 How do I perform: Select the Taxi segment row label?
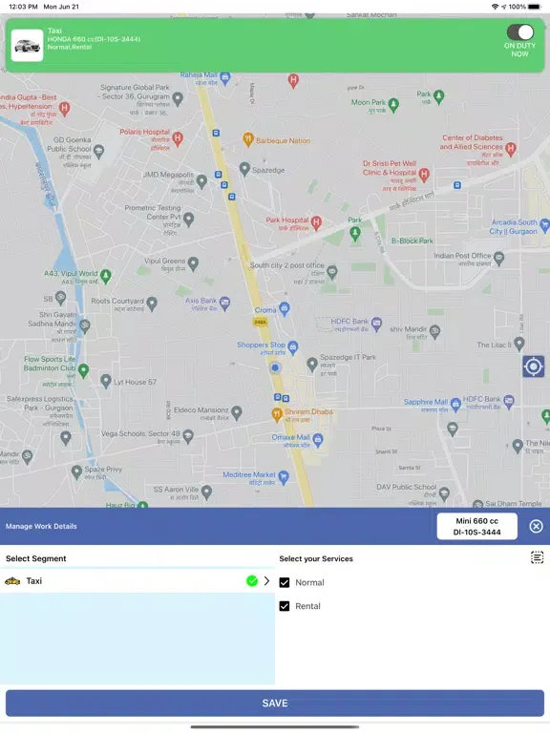click(34, 580)
